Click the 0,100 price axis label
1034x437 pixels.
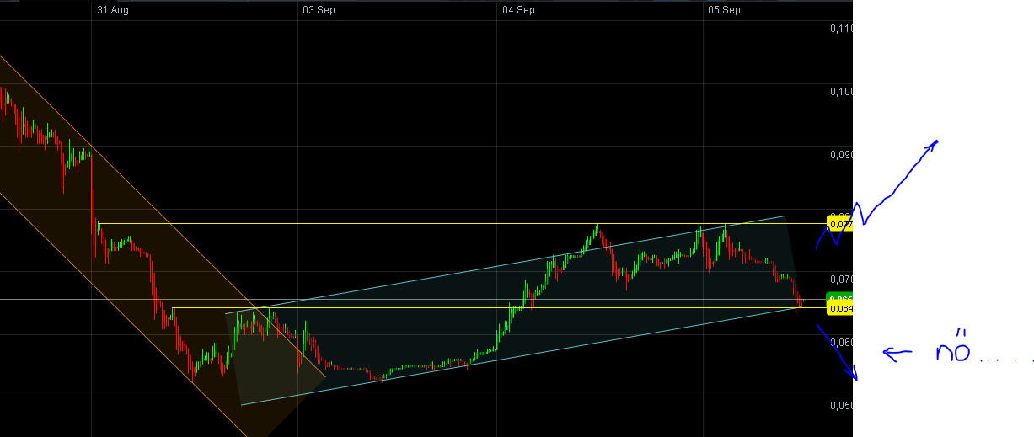click(x=841, y=91)
